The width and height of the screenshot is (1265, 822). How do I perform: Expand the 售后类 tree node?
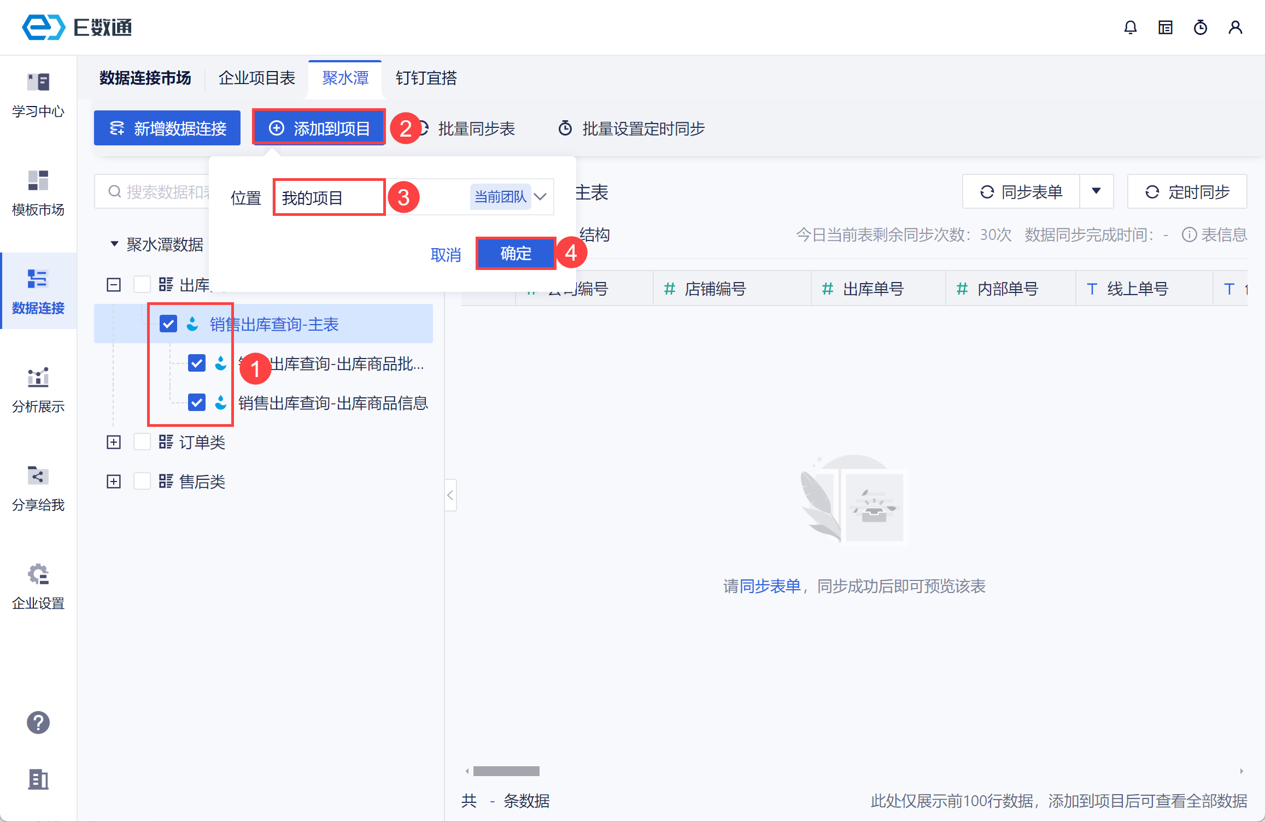tap(114, 482)
